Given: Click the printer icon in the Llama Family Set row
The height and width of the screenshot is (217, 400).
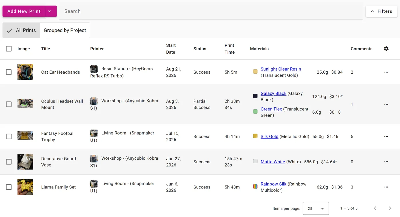Looking at the screenshot, I should tap(94, 184).
